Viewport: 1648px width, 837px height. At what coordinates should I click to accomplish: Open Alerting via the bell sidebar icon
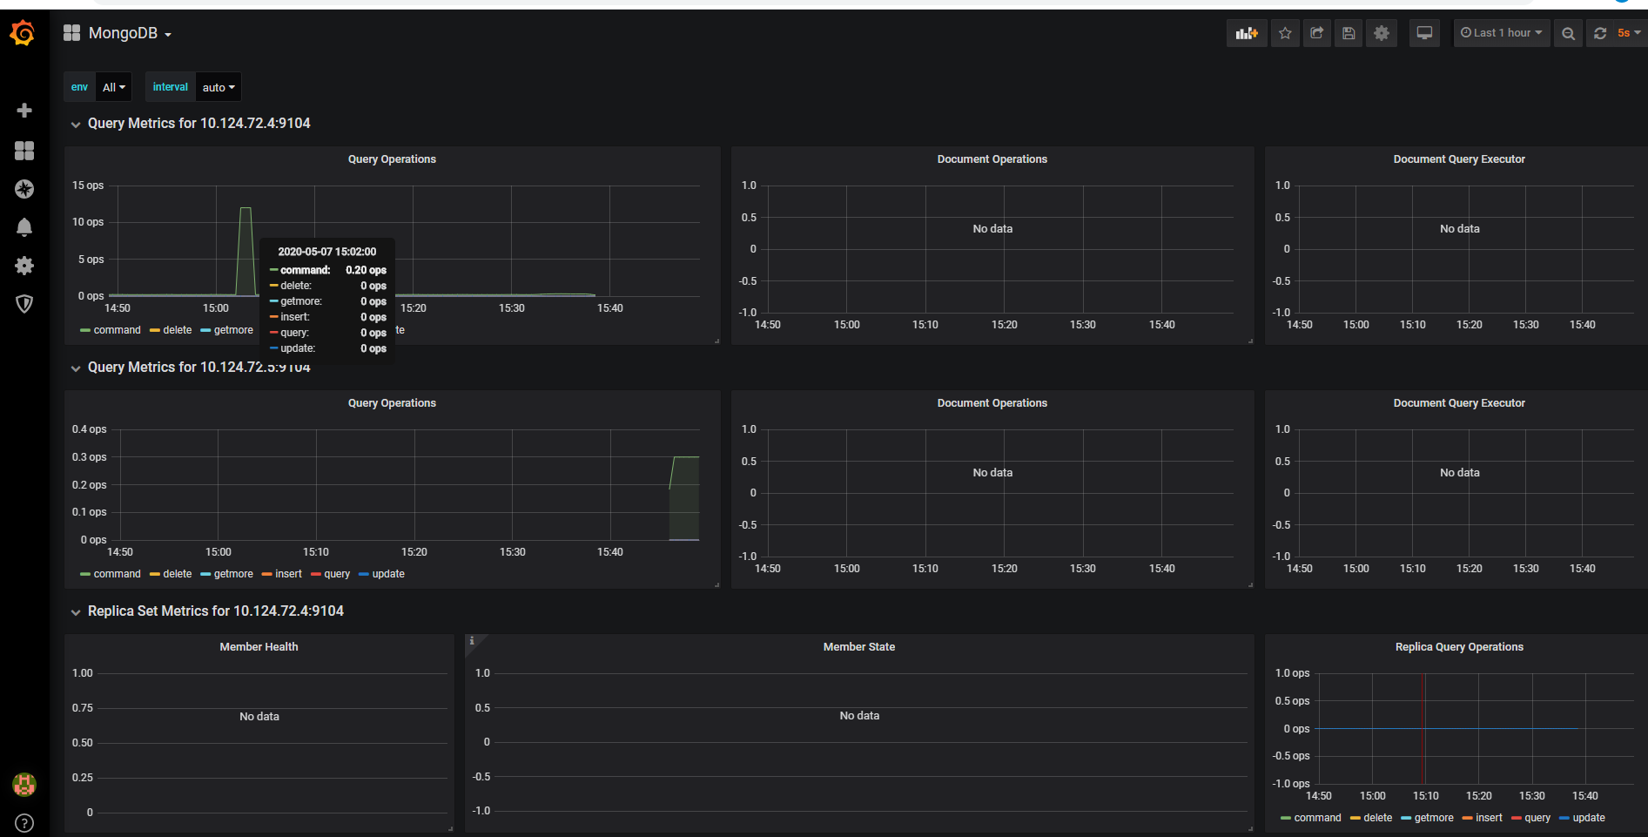[x=24, y=227]
